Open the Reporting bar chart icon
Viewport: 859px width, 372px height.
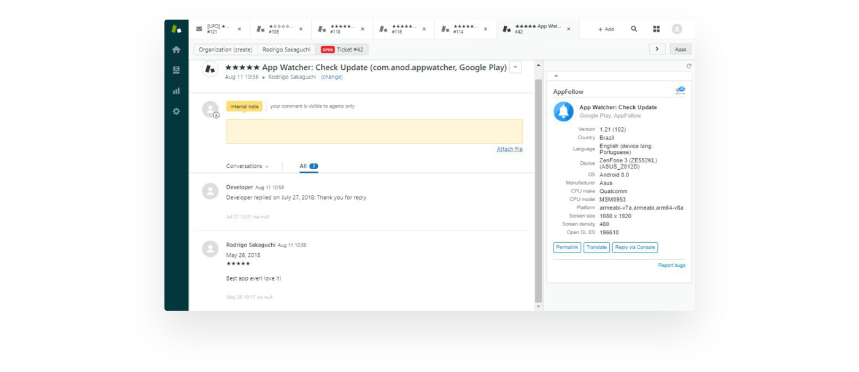176,91
